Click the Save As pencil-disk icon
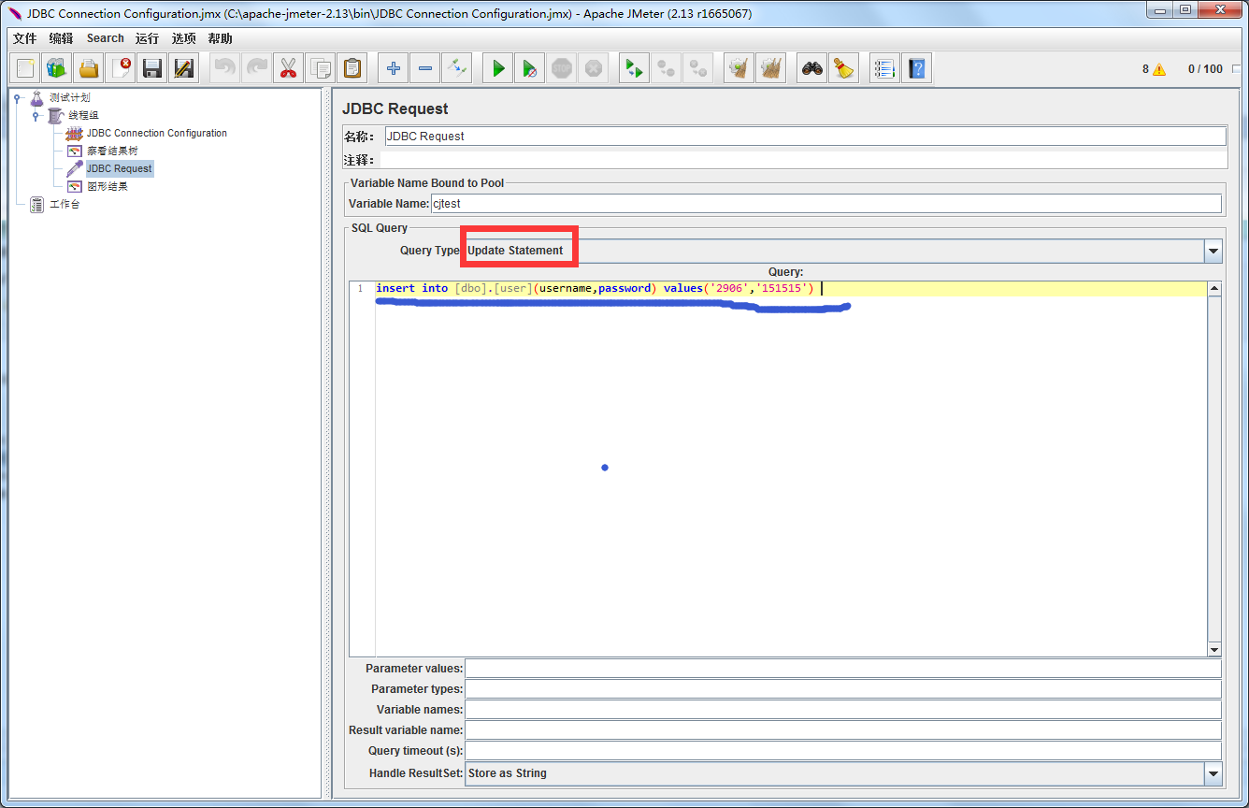The width and height of the screenshot is (1249, 808). pos(184,68)
